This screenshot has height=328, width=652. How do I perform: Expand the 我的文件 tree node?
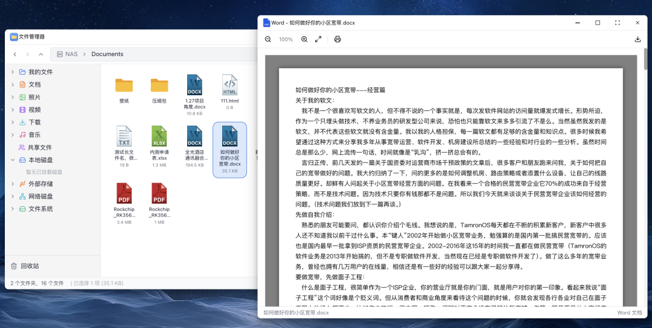[x=13, y=72]
